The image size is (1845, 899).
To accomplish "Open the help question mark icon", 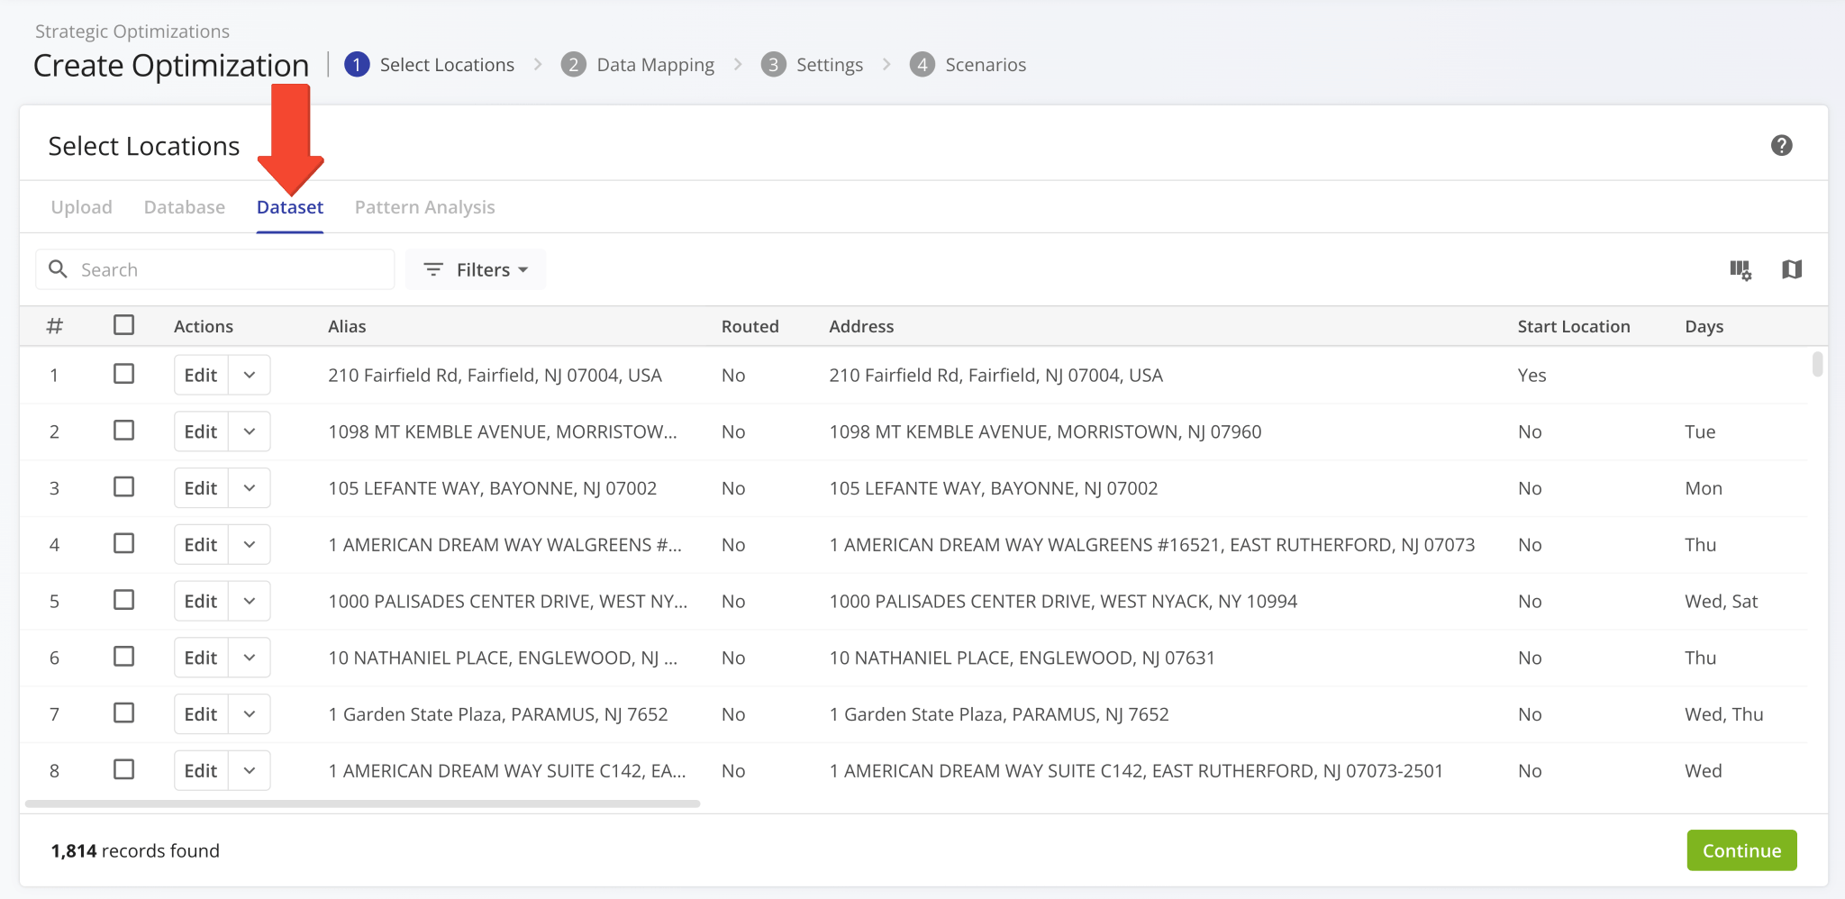I will 1781,145.
